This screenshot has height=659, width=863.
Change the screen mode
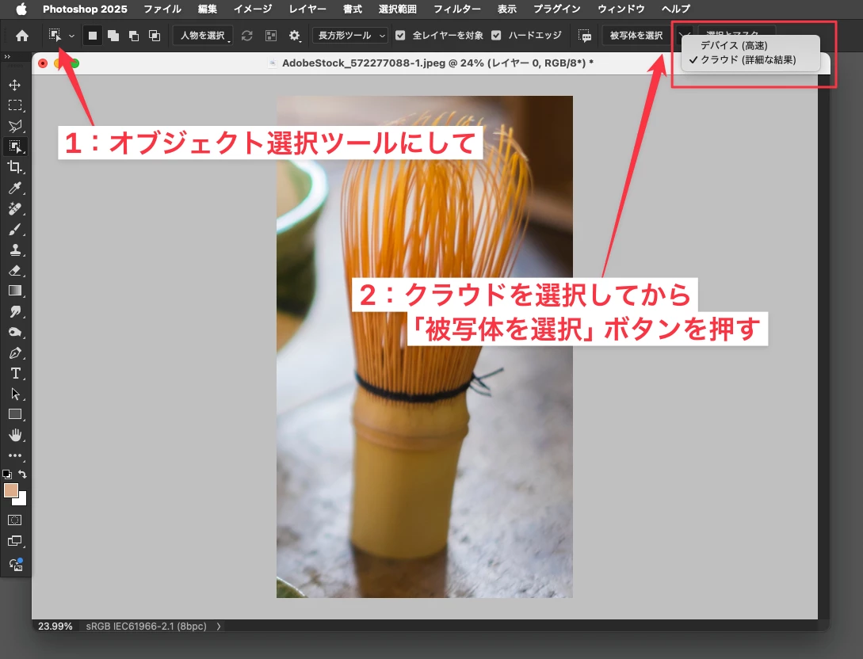point(15,541)
